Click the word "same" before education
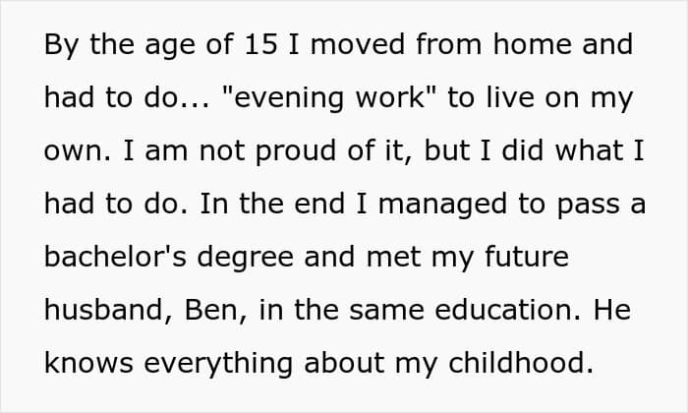 [x=386, y=311]
